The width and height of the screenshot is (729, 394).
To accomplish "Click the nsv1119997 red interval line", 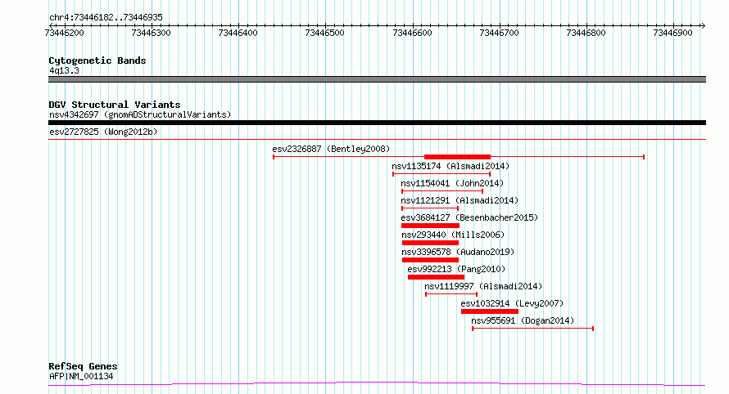I will point(451,294).
